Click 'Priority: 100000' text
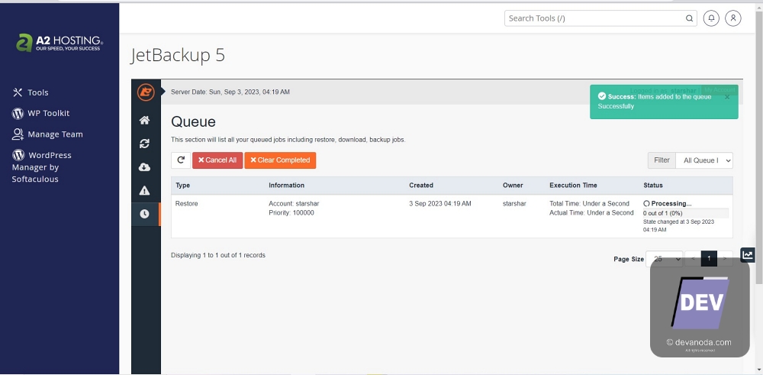The width and height of the screenshot is (763, 375). (x=291, y=213)
